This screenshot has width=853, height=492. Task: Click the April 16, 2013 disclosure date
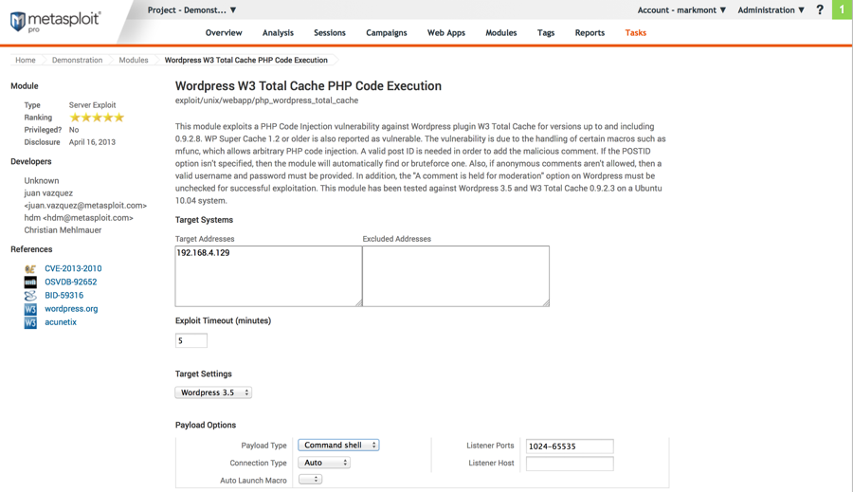[x=92, y=142]
